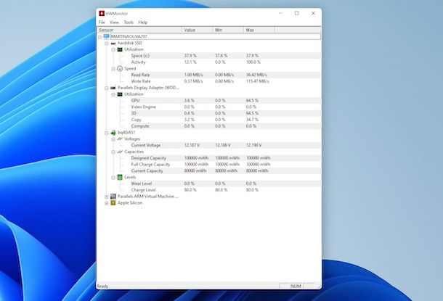The height and width of the screenshot is (301, 443).
Task: Click the 12.187 V voltage value
Action: 192,145
